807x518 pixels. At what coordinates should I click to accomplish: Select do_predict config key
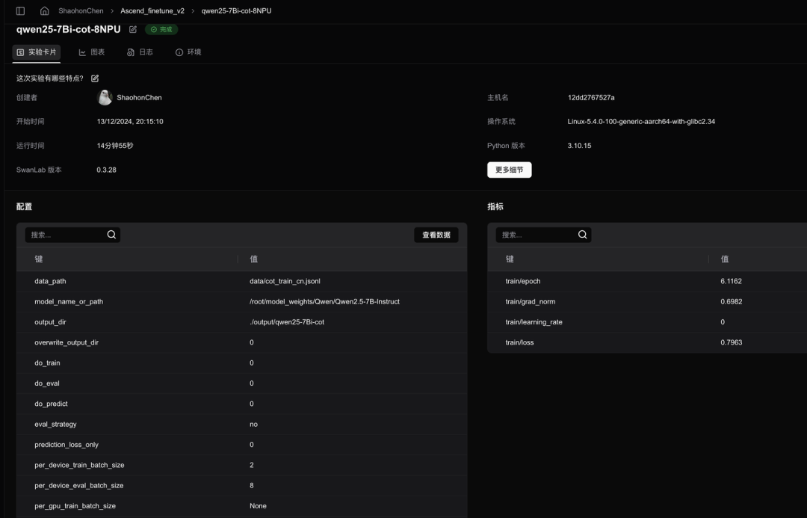coord(51,404)
